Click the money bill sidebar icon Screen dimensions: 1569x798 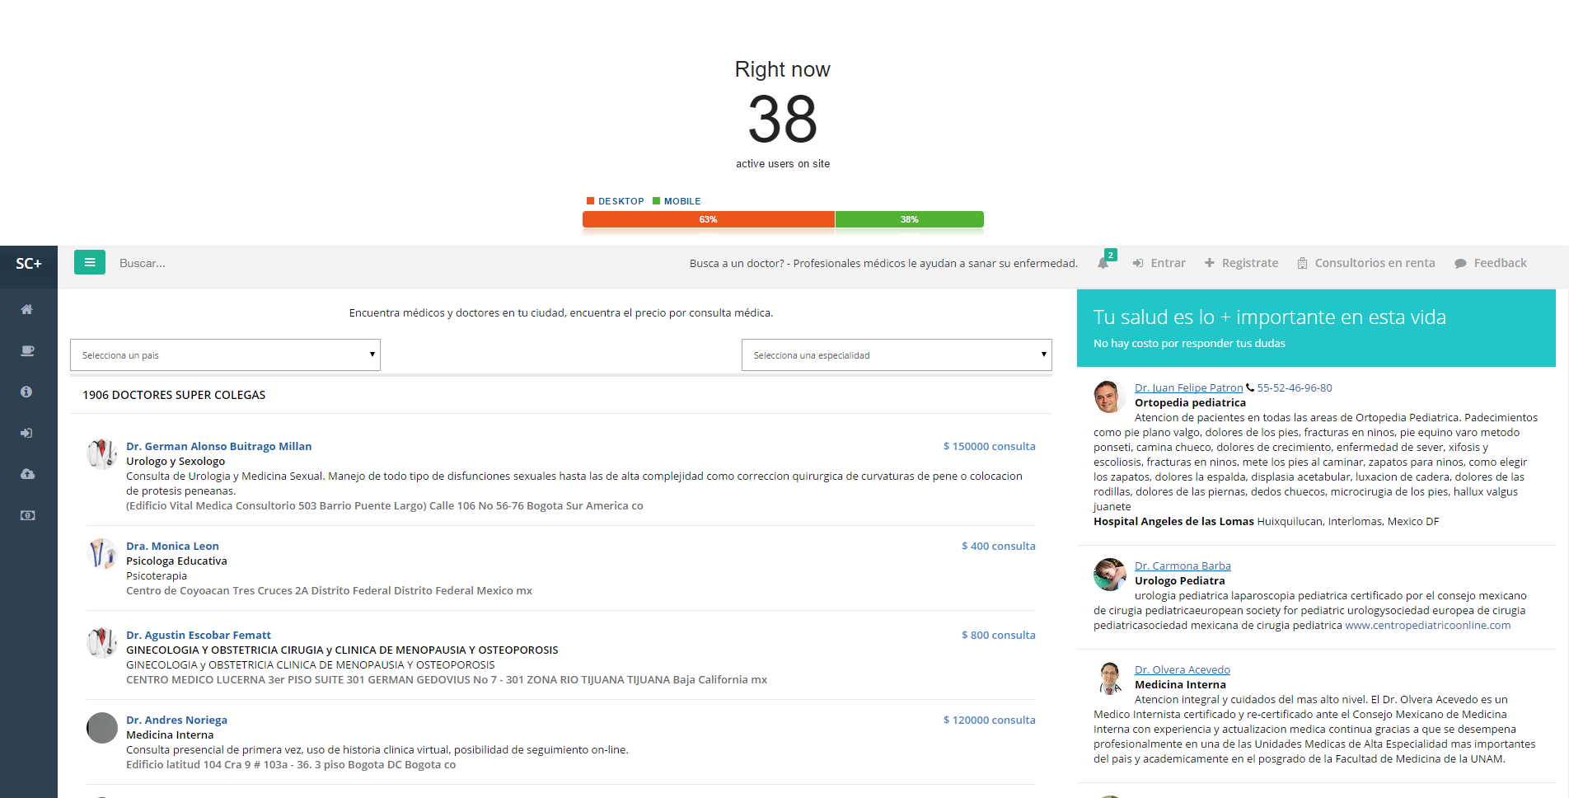coord(27,515)
